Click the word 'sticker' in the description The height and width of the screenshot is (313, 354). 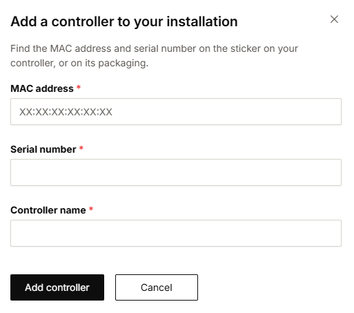tap(246, 48)
